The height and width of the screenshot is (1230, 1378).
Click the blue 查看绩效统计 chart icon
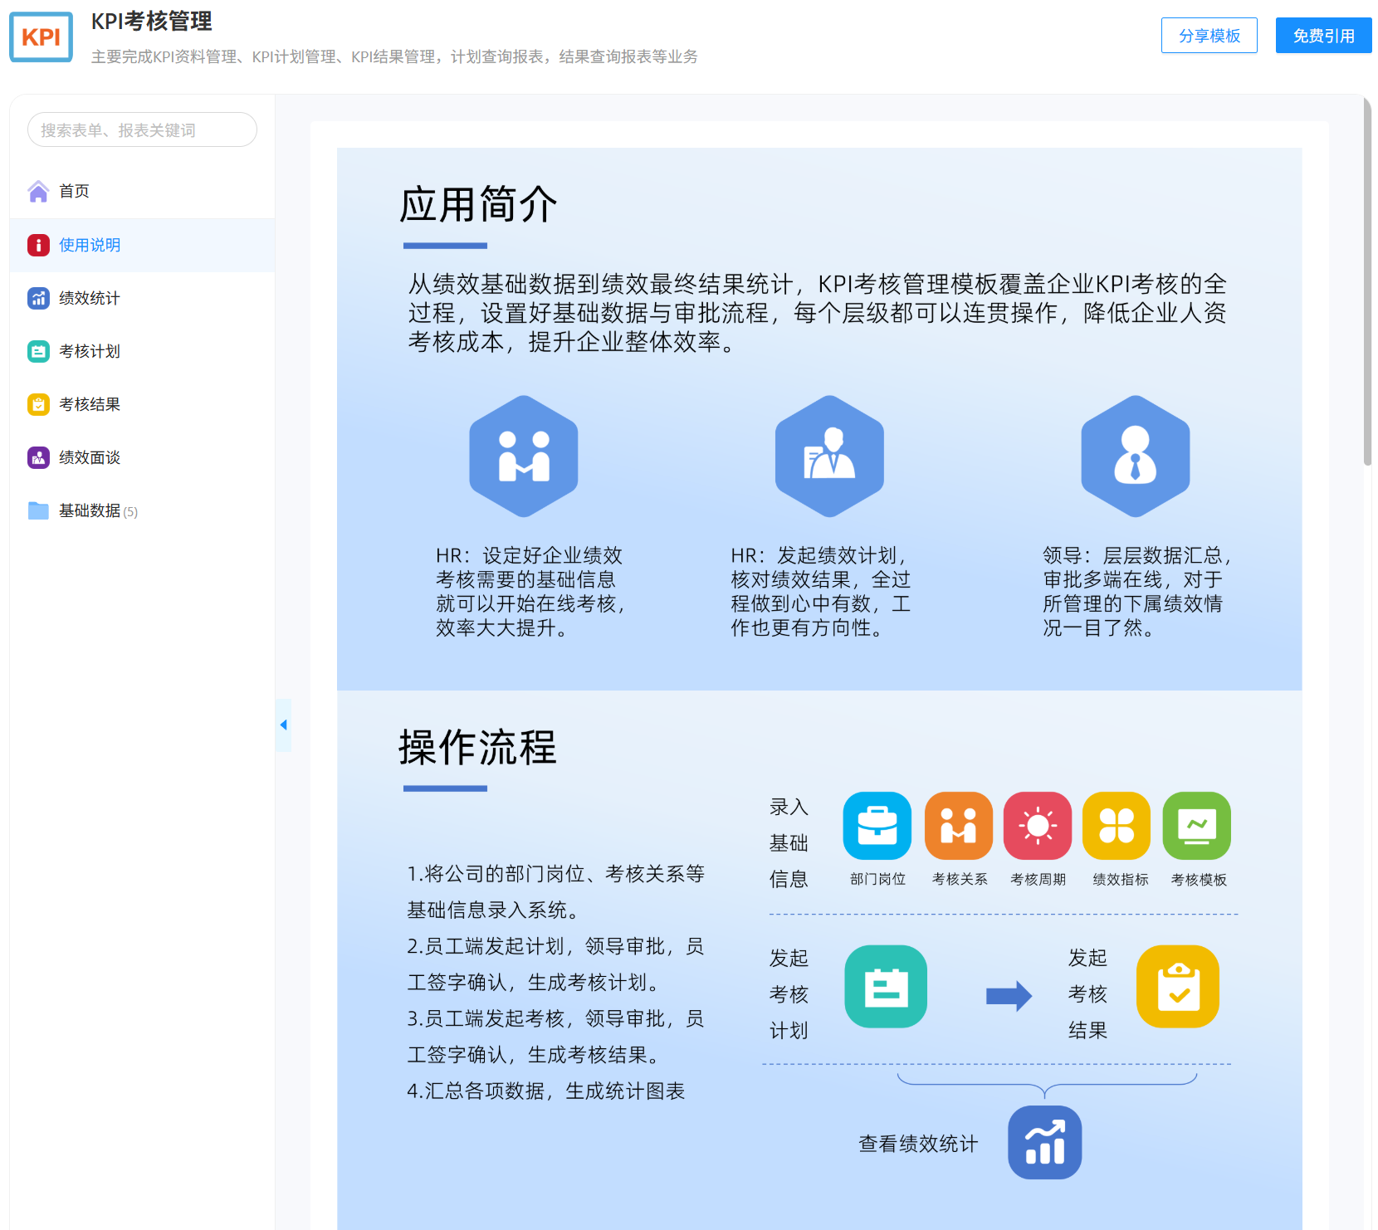point(1044,1142)
